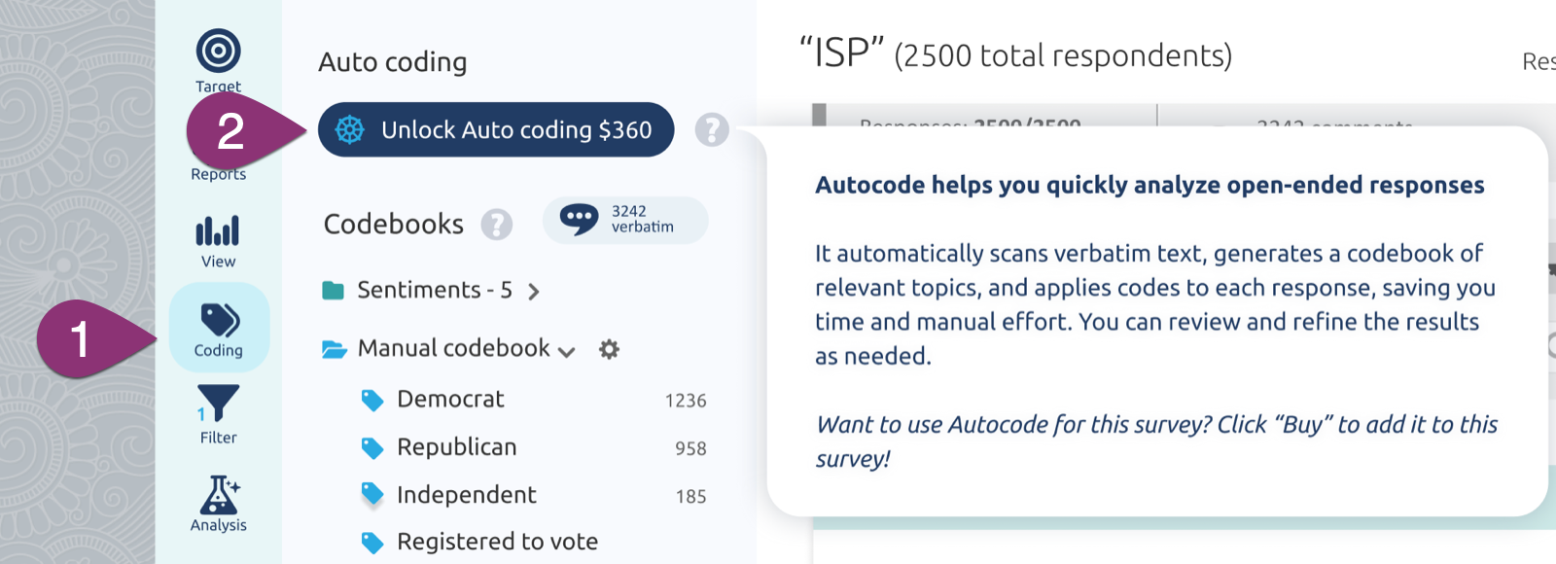The image size is (1556, 564).
Task: Click the 3242 verbatim badge
Action: (x=625, y=220)
